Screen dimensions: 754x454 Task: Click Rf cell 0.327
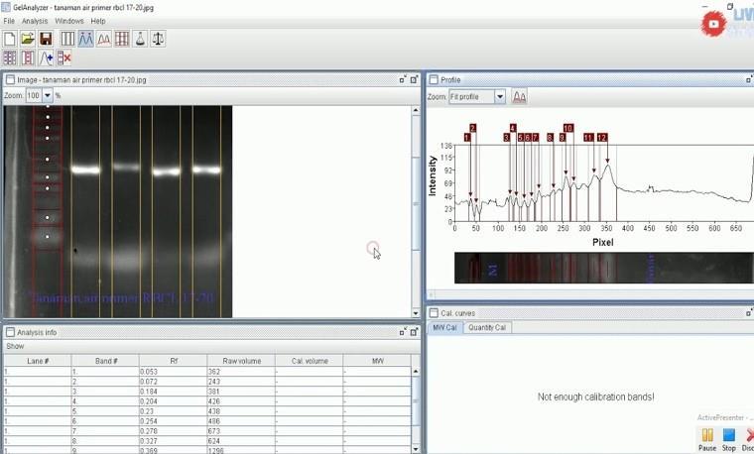coord(174,440)
